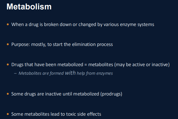This screenshot has height=119, width=178.
Task: Click '(may be active or inactive)' text
Action: point(142,65)
